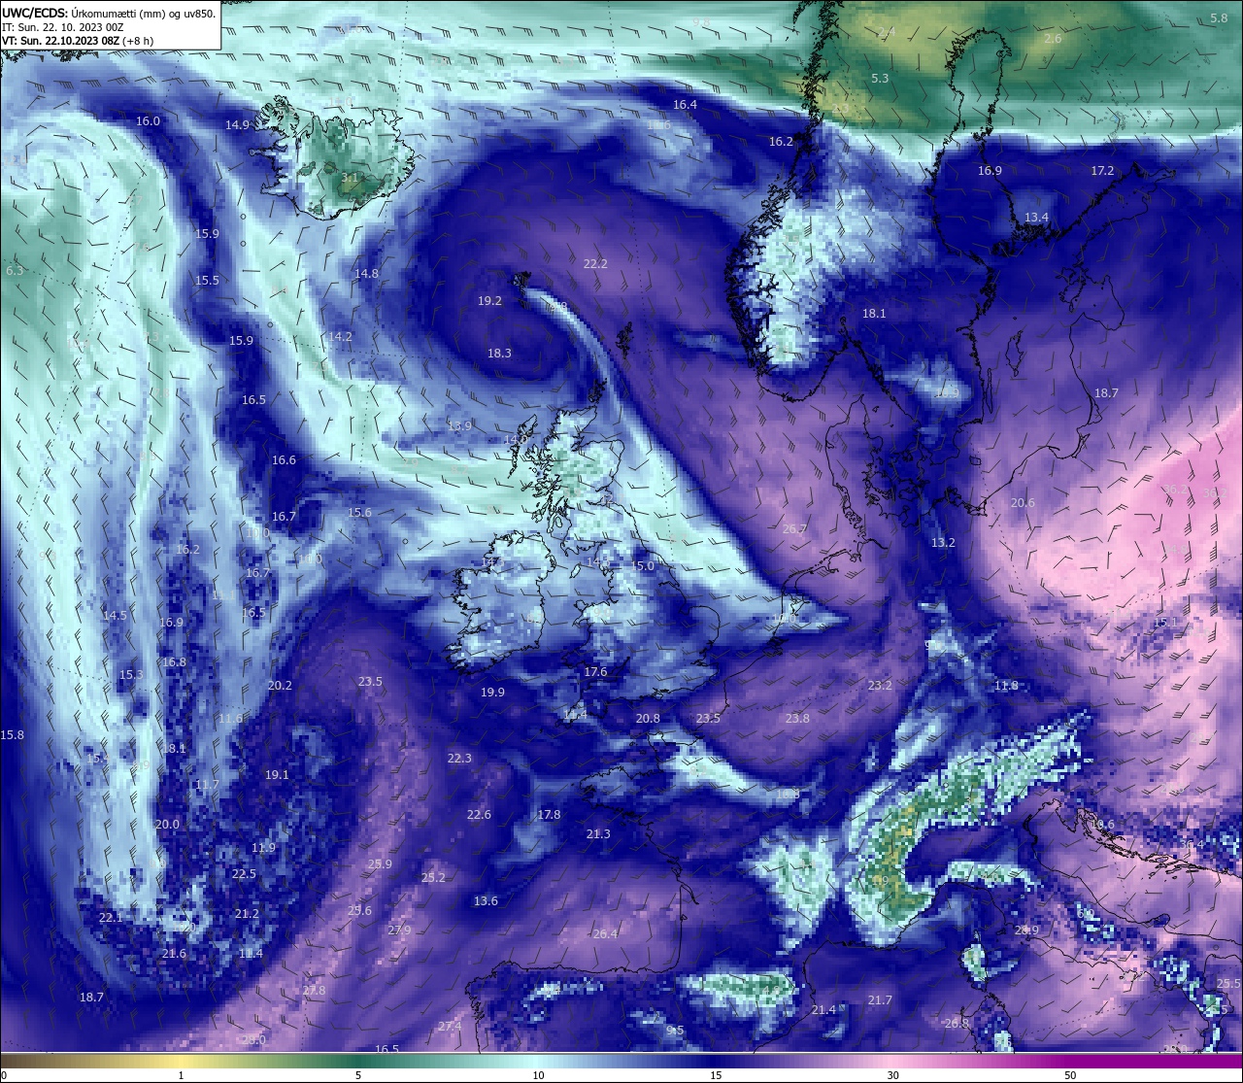Click the 20.6 value over the Baltic states
Viewport: 1243px width, 1083px height.
click(1023, 503)
